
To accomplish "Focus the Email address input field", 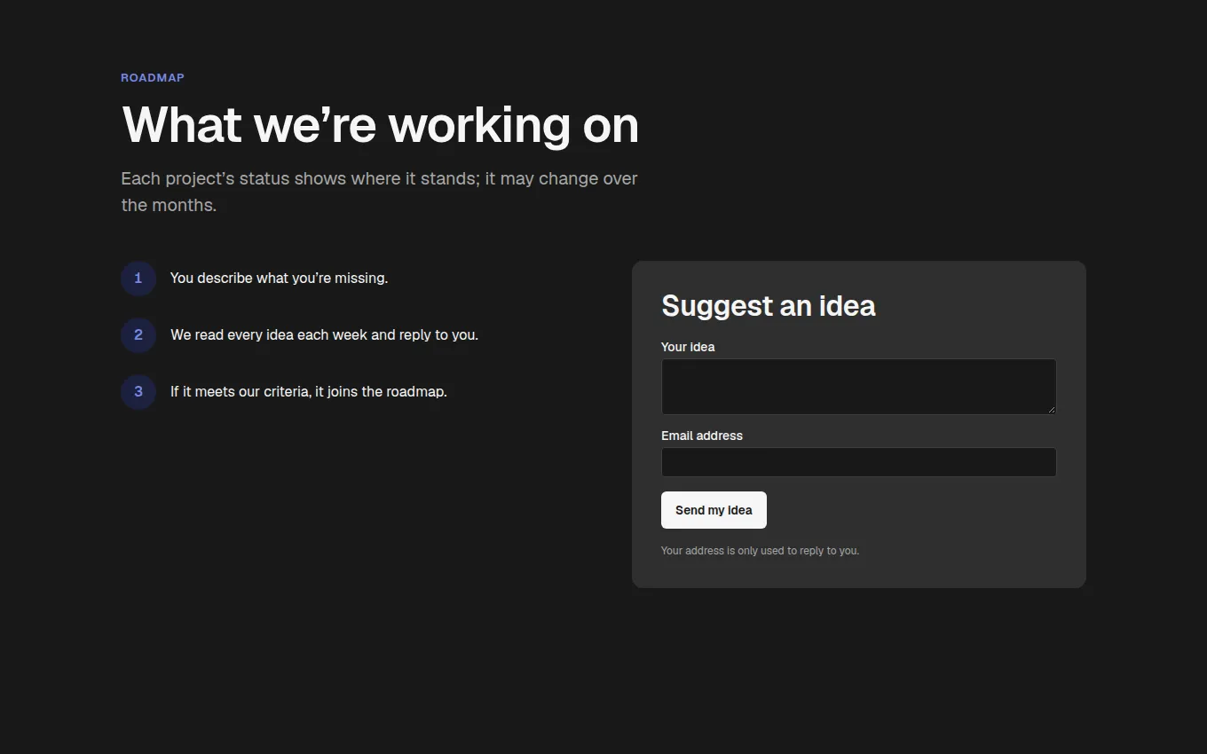I will 858,462.
